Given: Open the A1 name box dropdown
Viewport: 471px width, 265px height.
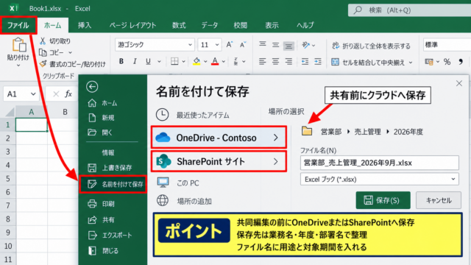Looking at the screenshot, I should point(33,94).
